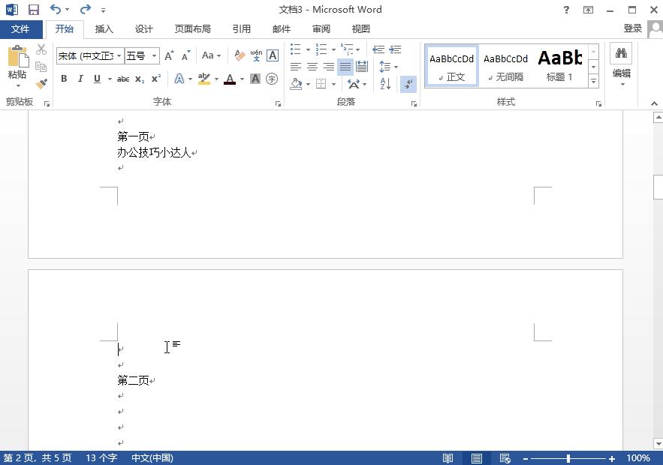Open the font name dropdown

coord(118,55)
